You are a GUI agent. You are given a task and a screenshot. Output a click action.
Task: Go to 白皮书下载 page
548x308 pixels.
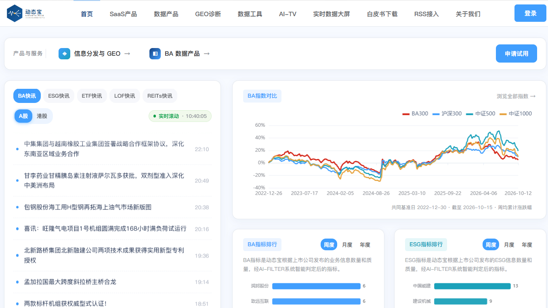[382, 14]
